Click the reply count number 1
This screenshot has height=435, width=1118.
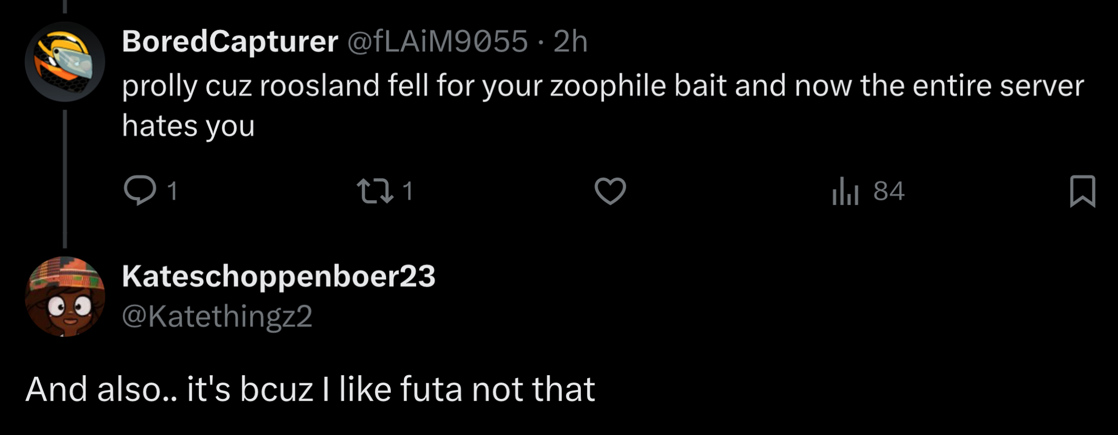[172, 191]
